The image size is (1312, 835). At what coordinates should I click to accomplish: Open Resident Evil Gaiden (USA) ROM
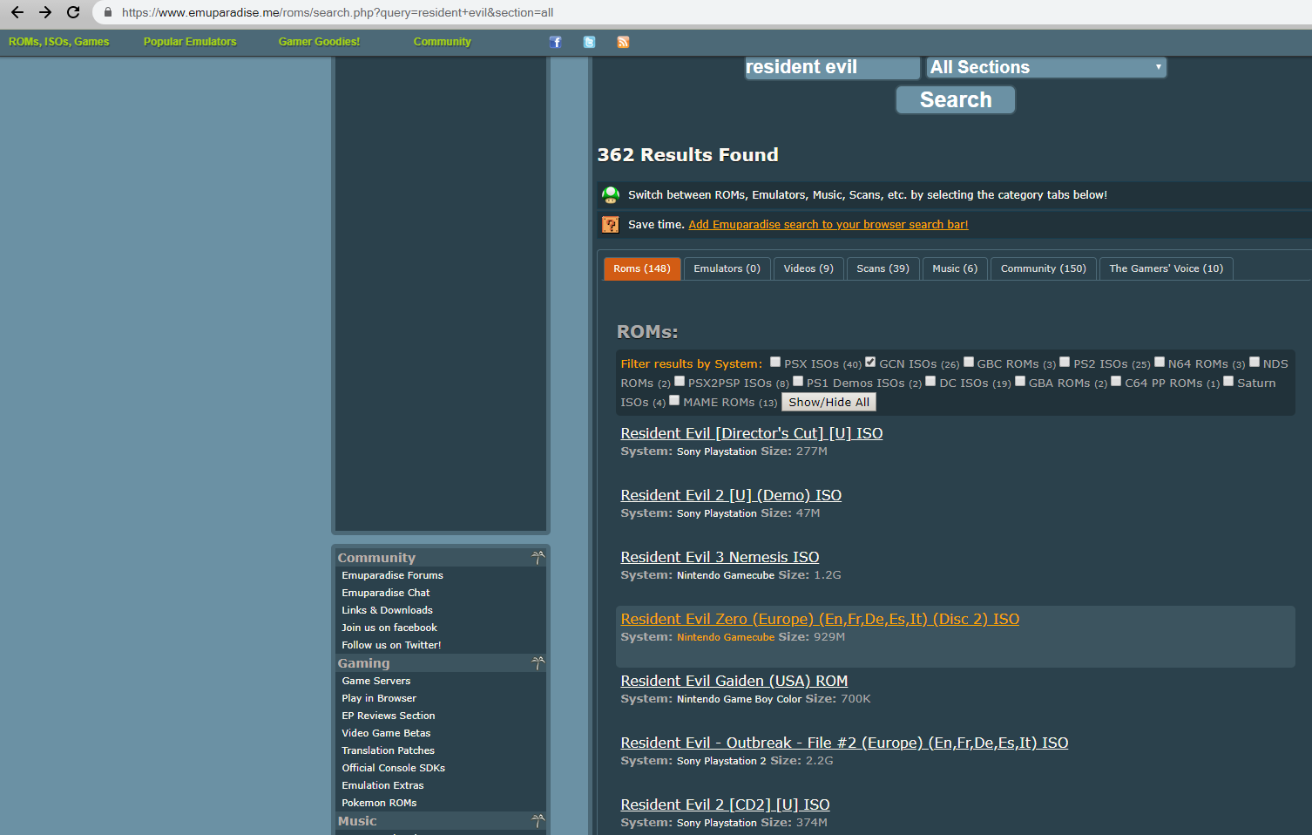[x=734, y=681]
